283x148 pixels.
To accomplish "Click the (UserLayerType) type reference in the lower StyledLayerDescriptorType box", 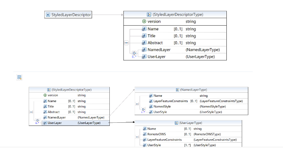I will pyautogui.click(x=89, y=123).
